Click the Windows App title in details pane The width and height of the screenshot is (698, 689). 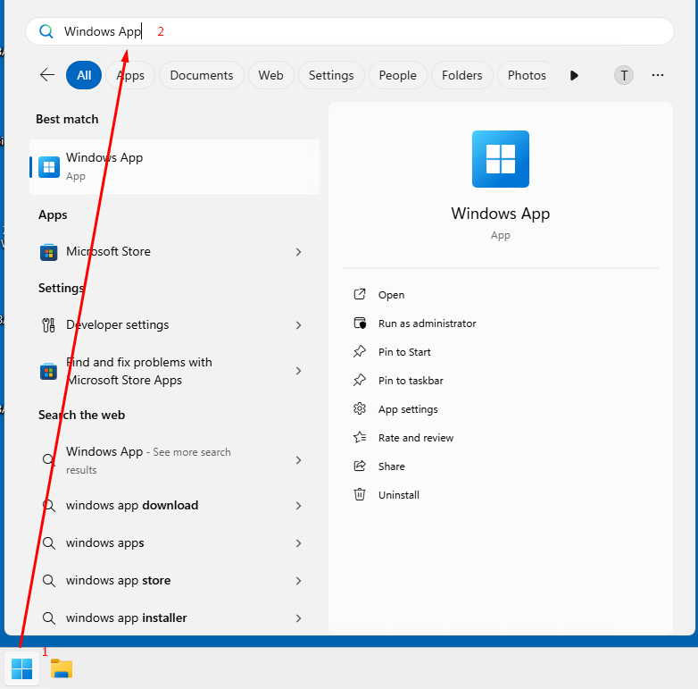click(501, 214)
